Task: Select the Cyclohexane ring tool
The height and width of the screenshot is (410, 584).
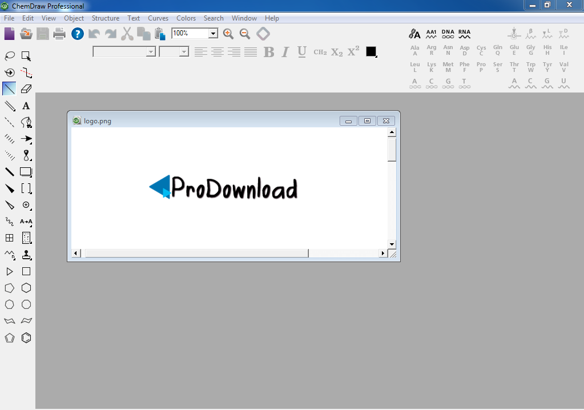Action: point(26,287)
